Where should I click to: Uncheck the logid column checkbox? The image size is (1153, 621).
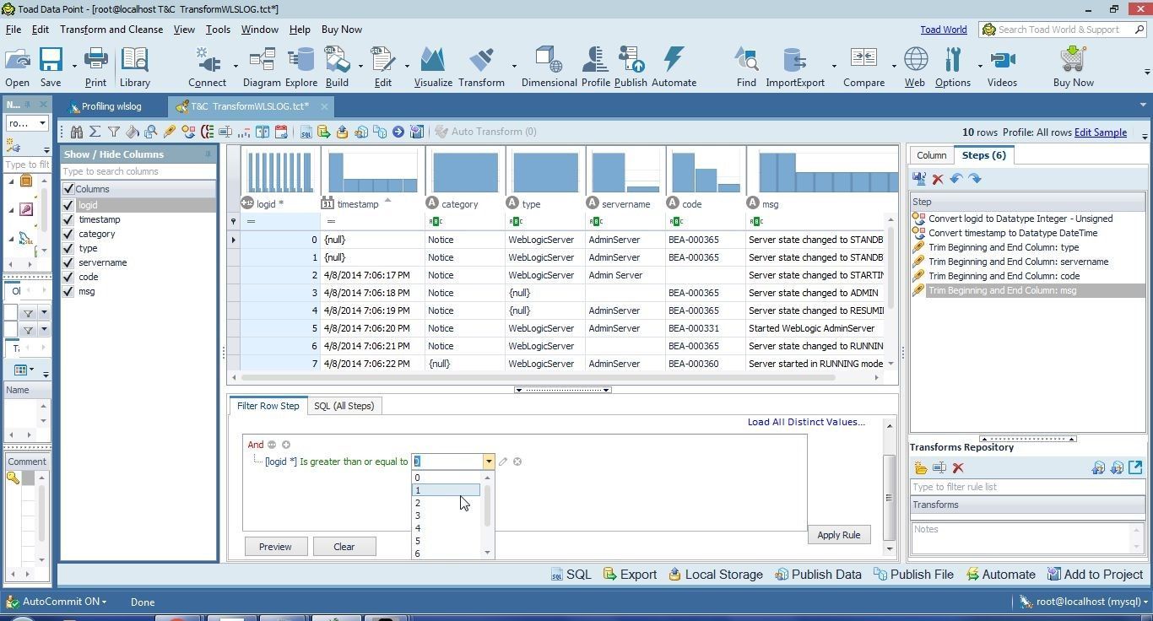68,205
